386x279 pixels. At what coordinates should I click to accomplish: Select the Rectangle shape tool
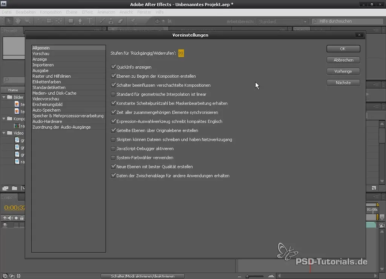click(71, 21)
